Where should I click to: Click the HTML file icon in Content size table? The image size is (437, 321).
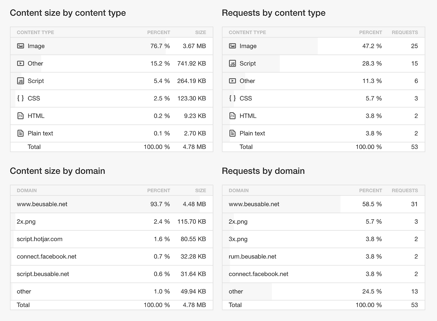coord(20,116)
